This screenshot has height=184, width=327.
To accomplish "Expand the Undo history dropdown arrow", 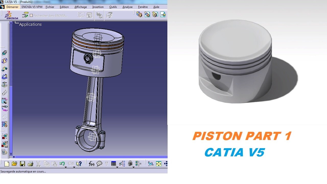I will [66, 167].
